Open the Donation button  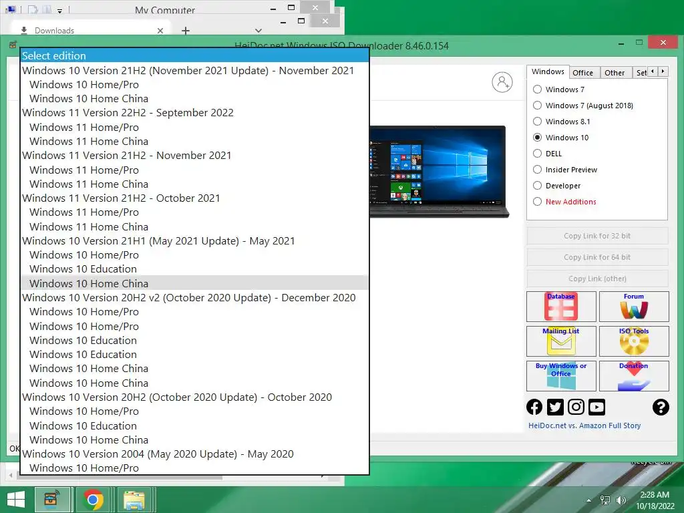[634, 375]
